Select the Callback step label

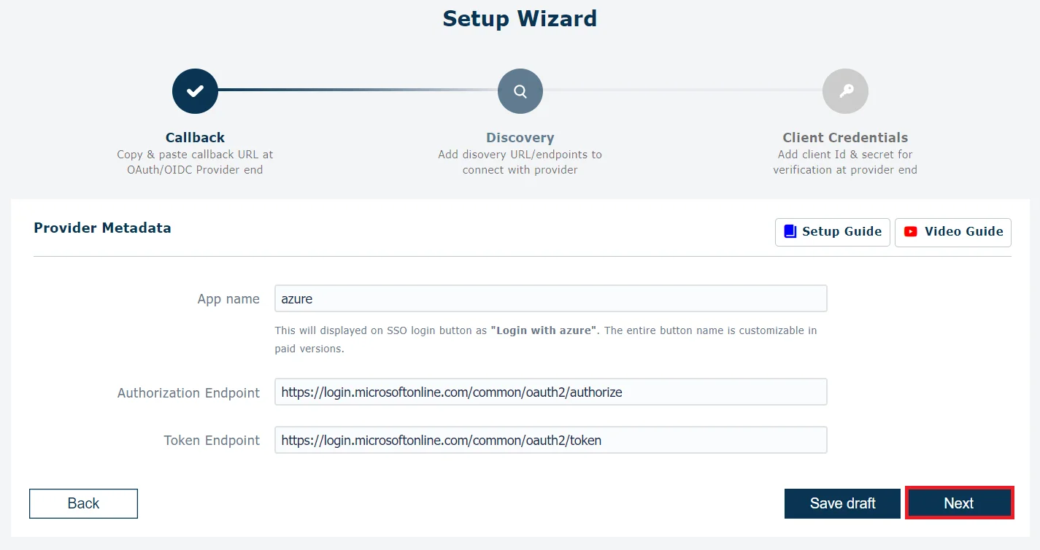[195, 138]
